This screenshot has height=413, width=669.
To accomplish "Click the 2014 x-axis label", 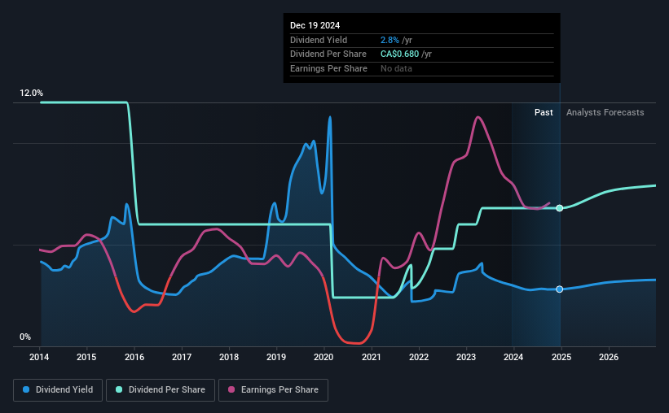I will 39,357.
